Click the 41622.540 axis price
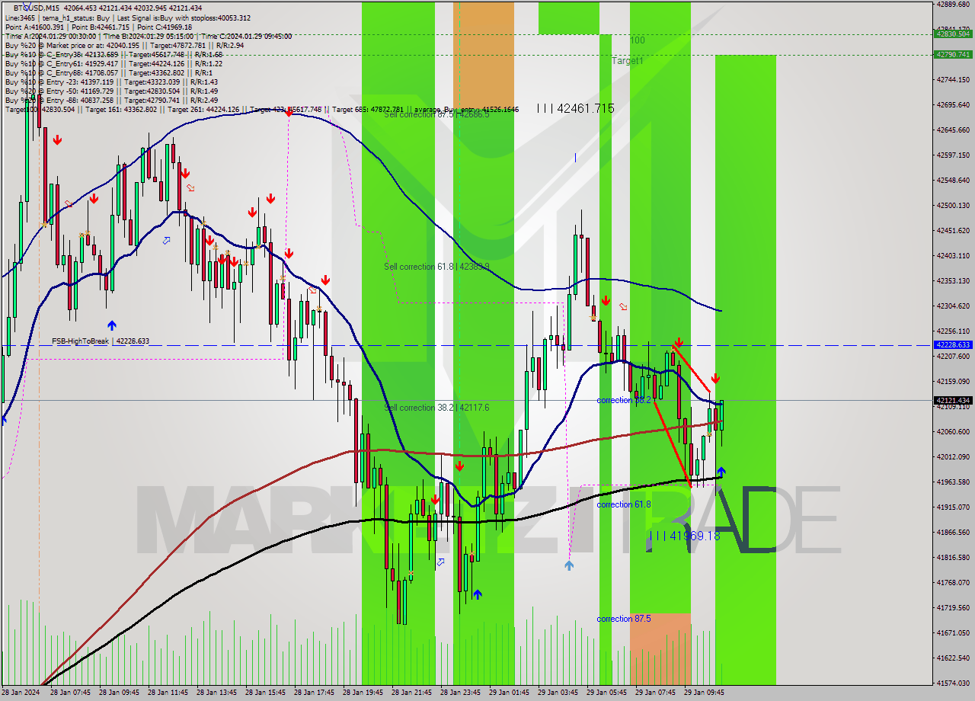Screen dimensions: 975x701 [x=953, y=658]
